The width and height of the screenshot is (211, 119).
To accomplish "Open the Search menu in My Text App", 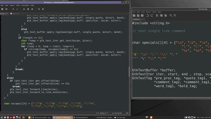I will coord(148,12).
